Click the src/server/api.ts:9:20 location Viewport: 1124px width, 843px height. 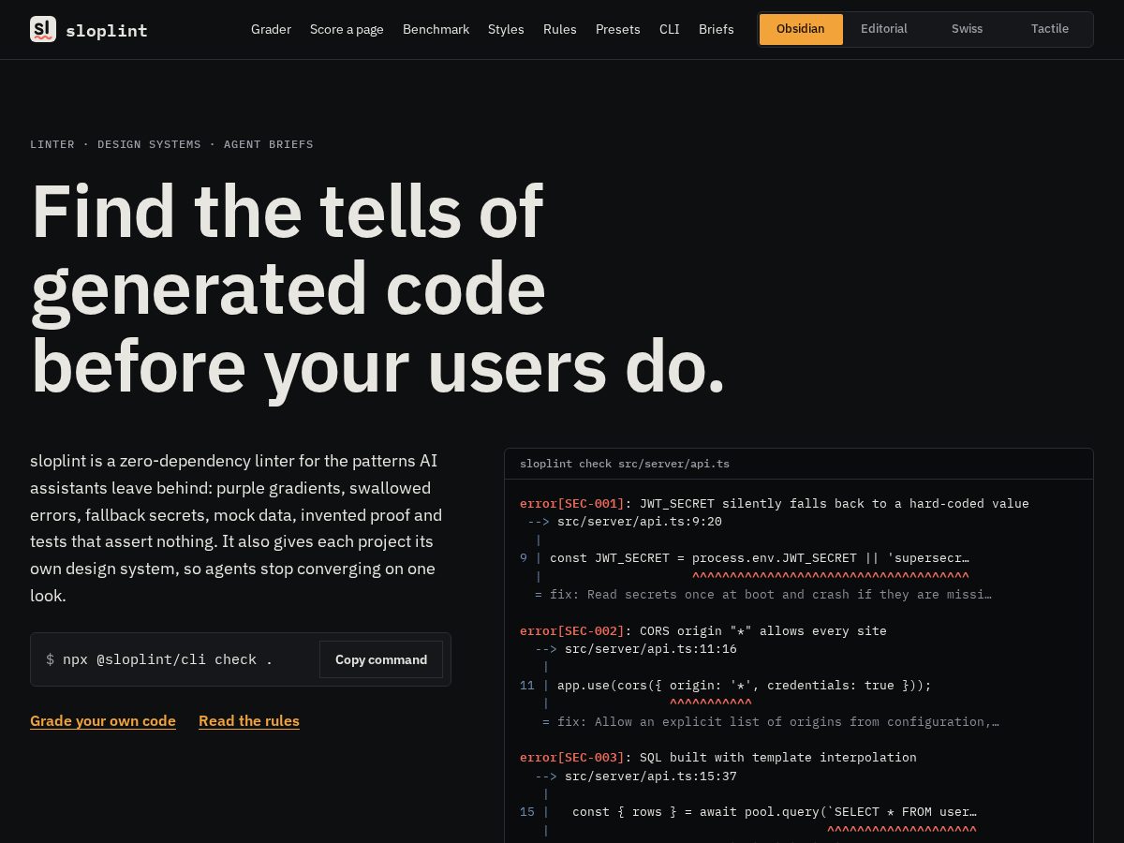(640, 522)
